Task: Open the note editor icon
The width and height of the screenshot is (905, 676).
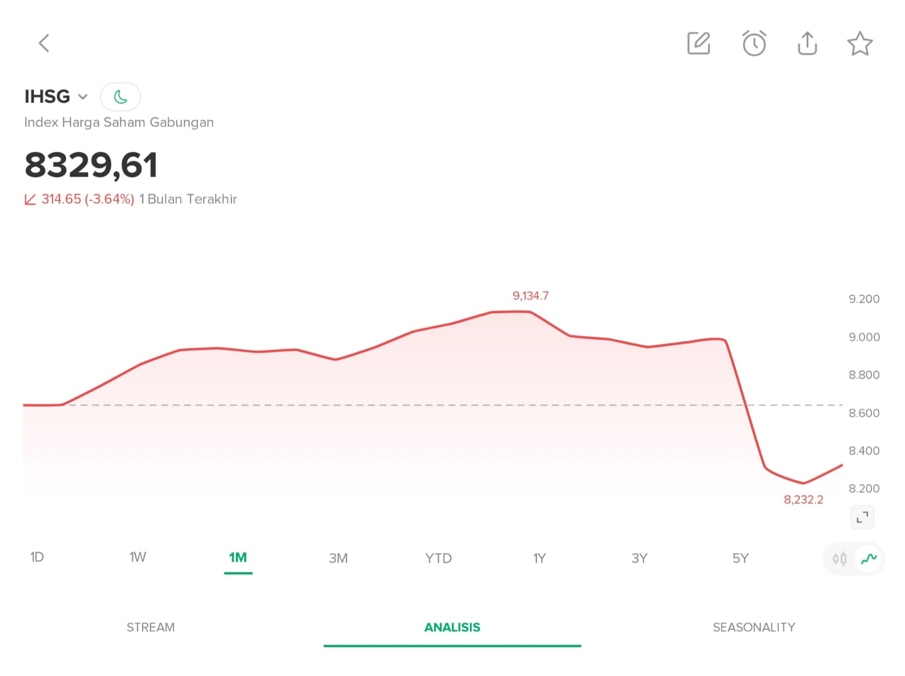Action: coord(698,42)
